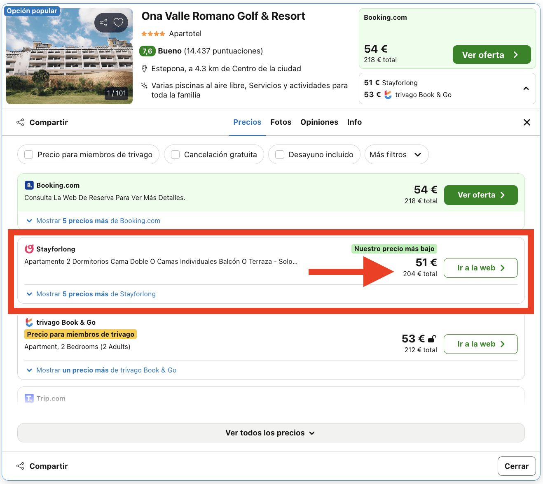Click the Trip.com provider name
The width and height of the screenshot is (543, 484).
coord(51,398)
